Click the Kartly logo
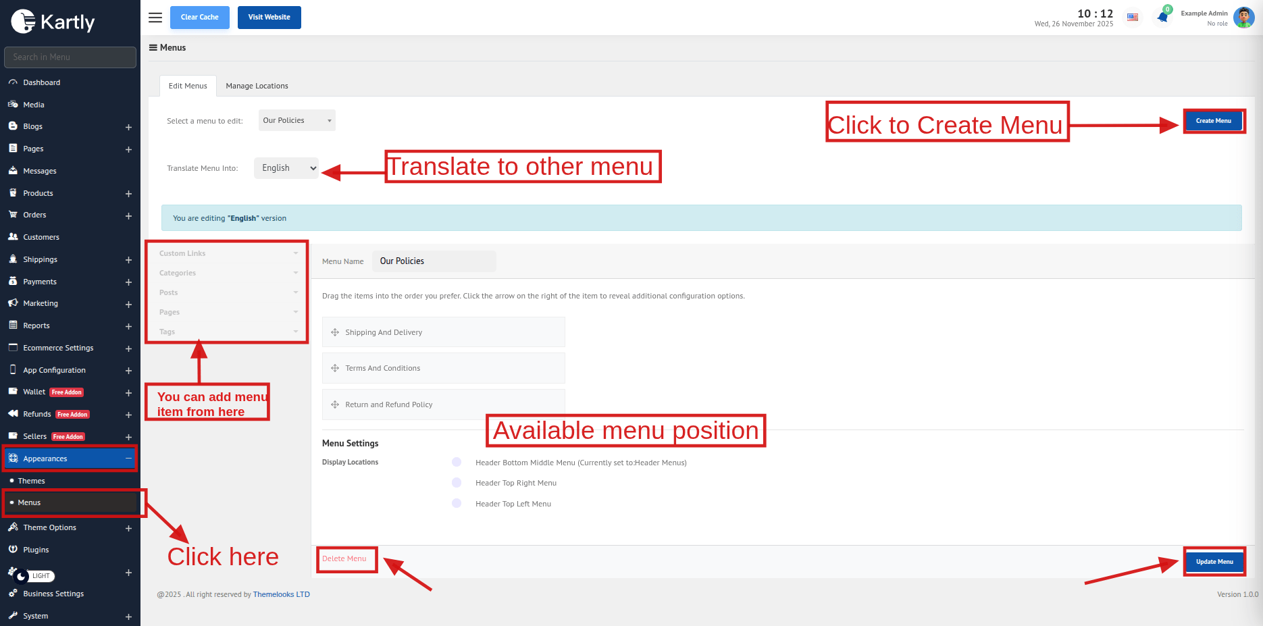Image resolution: width=1263 pixels, height=626 pixels. [53, 22]
